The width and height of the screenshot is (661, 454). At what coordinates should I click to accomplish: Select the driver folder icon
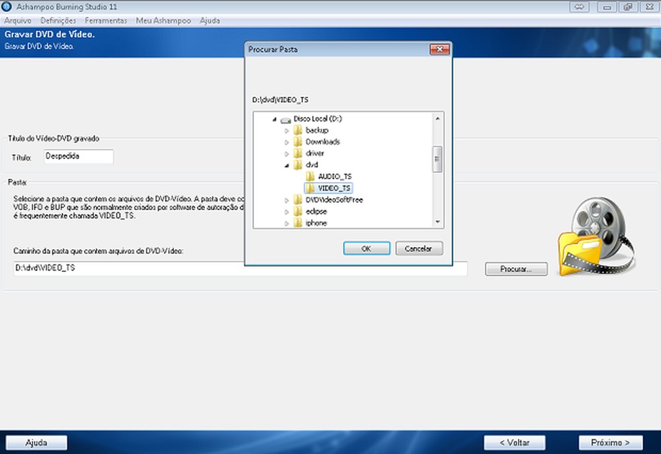coord(298,153)
